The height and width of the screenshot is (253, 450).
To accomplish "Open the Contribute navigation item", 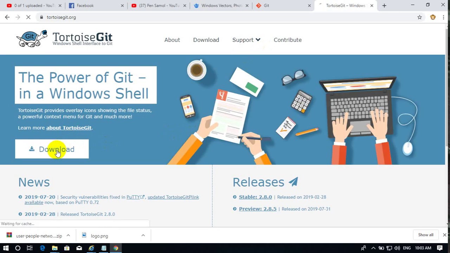I will coord(288,40).
